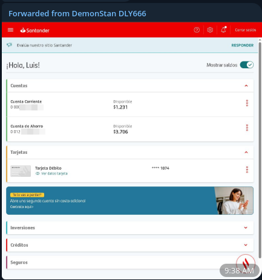
Task: Click the Ver datos tarjeta link
Action: (54, 173)
